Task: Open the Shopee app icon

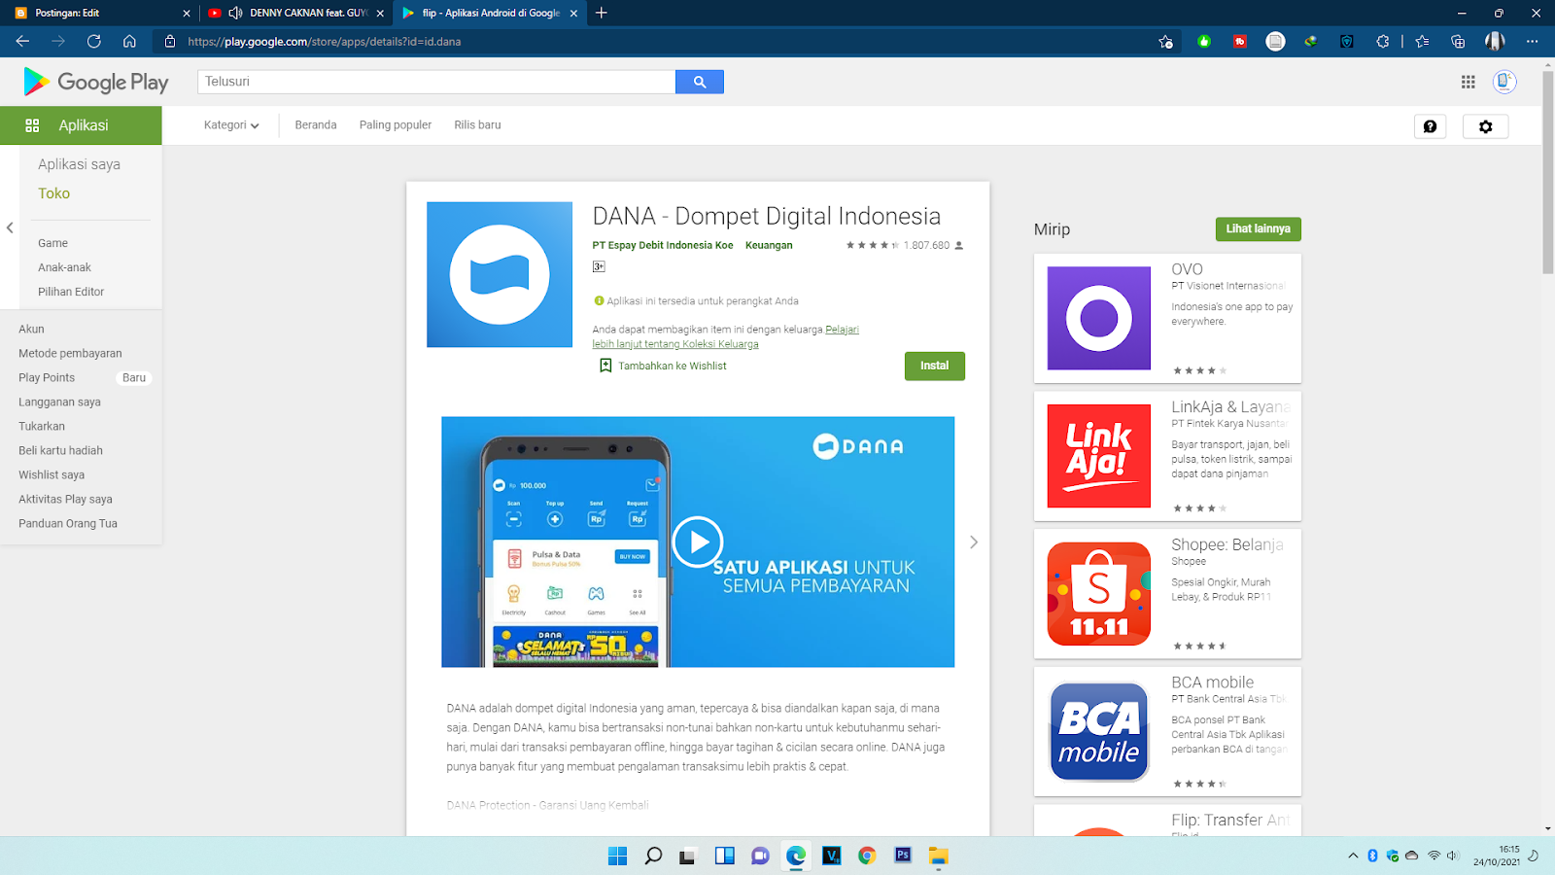Action: click(x=1099, y=594)
